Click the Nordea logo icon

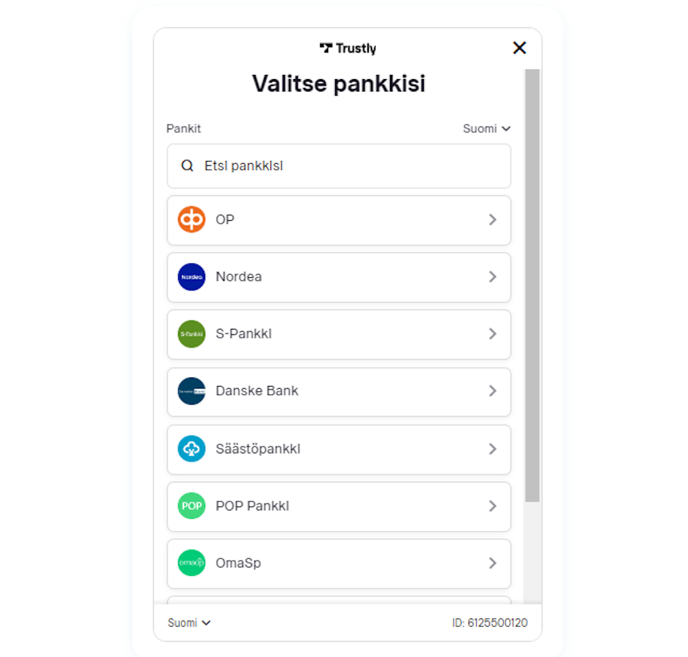pyautogui.click(x=191, y=277)
